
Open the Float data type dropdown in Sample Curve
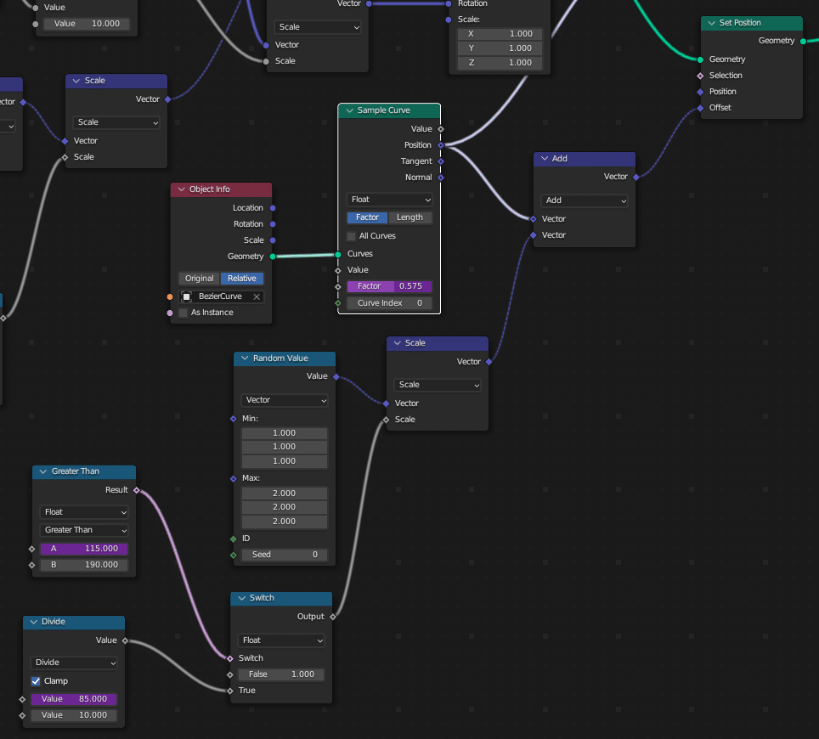(389, 200)
